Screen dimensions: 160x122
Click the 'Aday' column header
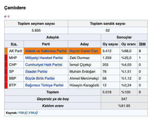click(x=84, y=44)
